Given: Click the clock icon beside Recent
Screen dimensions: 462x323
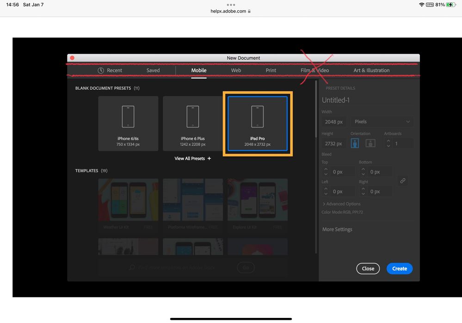Looking at the screenshot, I should tap(101, 70).
